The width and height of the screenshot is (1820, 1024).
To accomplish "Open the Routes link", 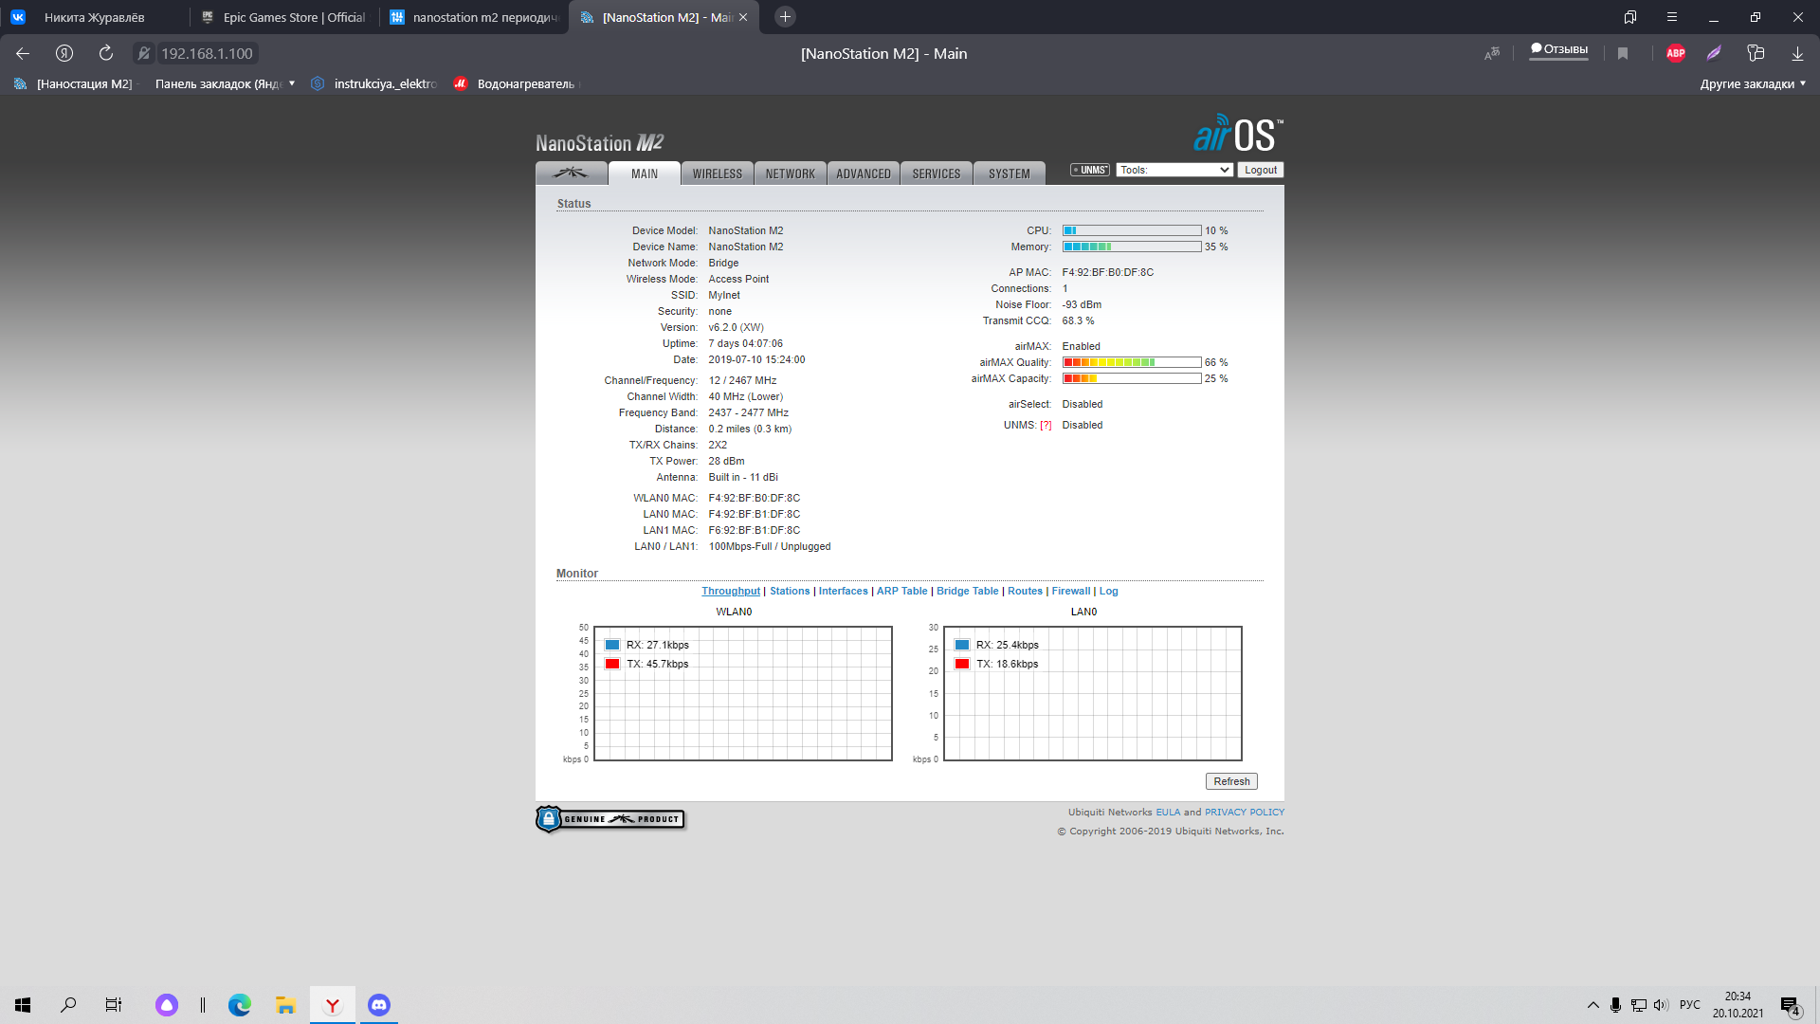I will pos(1025,591).
